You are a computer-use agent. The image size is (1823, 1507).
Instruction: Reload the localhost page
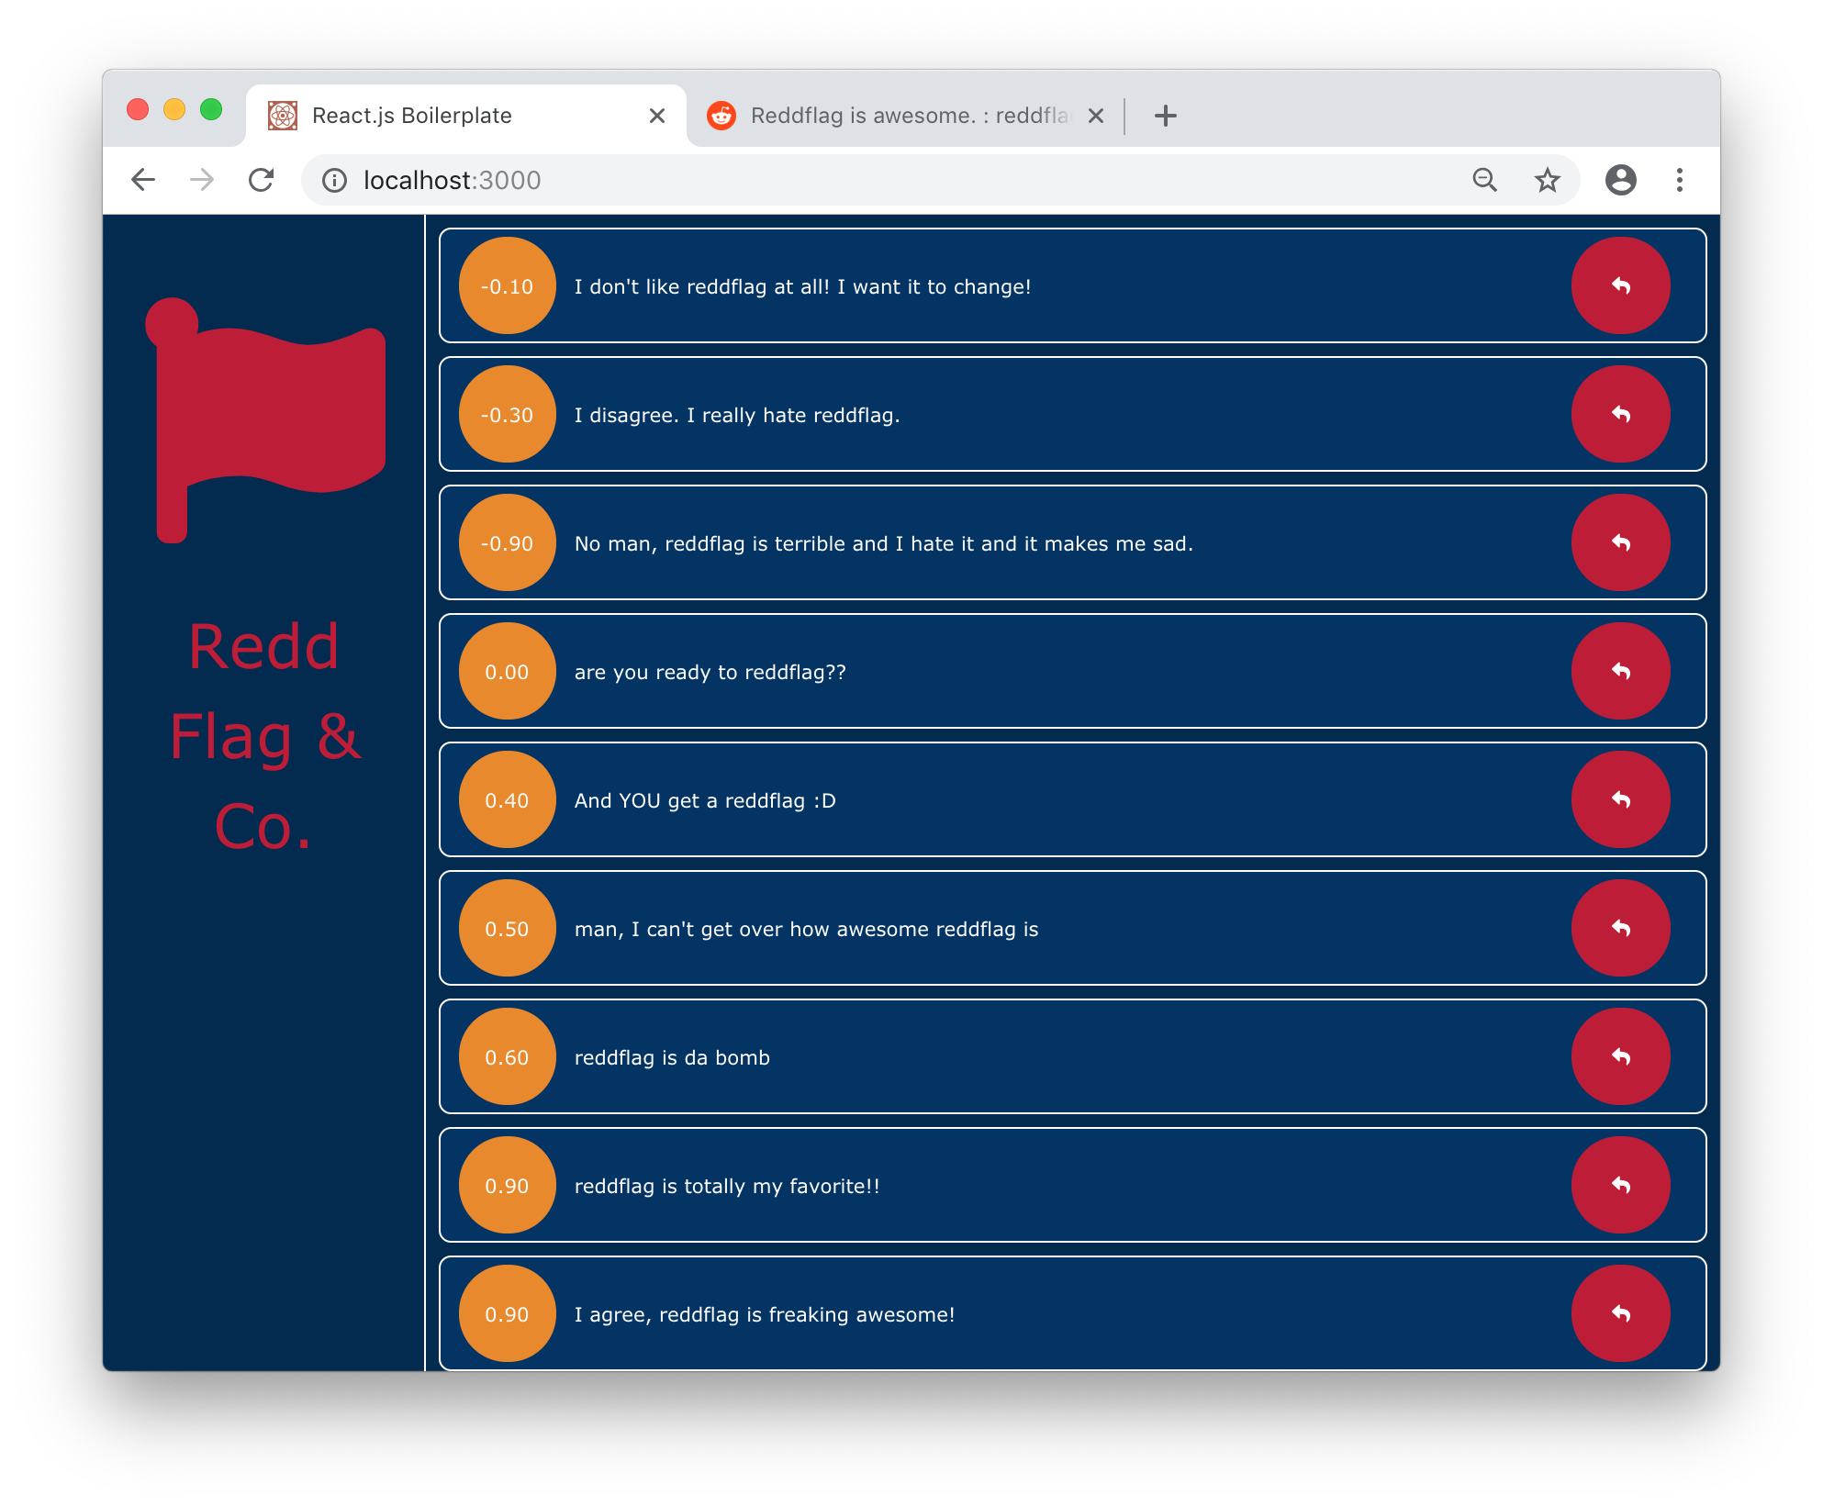[262, 180]
